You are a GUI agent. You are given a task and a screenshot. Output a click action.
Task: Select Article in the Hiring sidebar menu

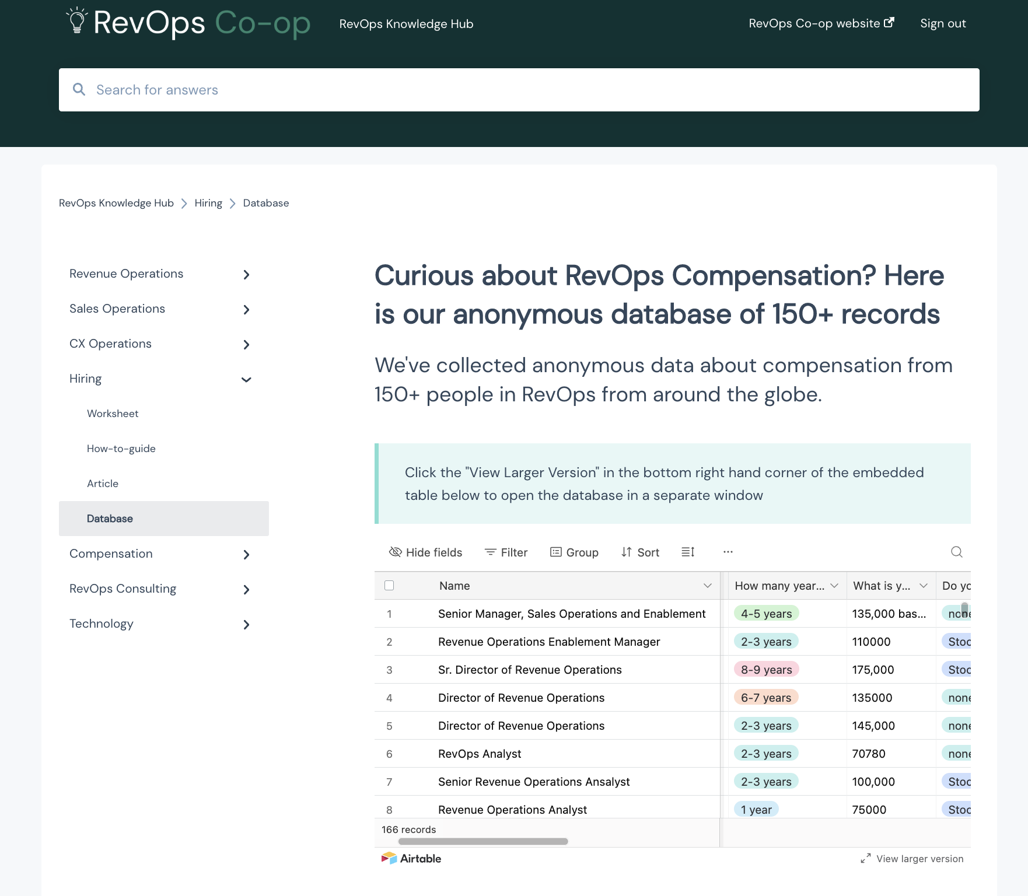(102, 483)
